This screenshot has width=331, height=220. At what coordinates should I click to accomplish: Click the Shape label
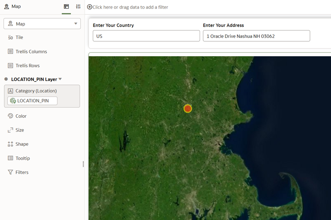point(22,144)
